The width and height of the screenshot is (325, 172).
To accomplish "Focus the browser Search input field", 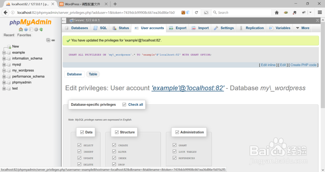I will click(x=241, y=13).
